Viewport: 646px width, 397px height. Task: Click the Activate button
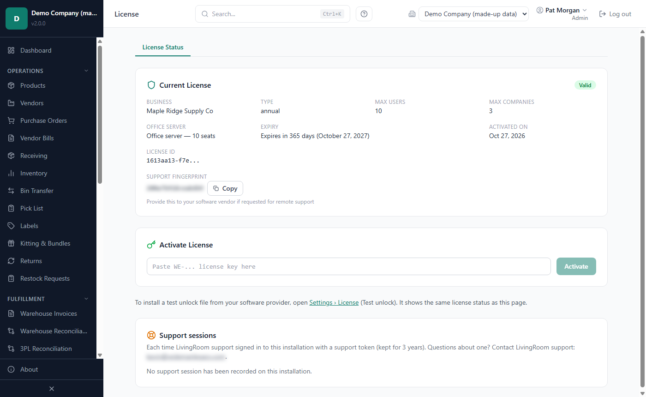[x=576, y=266]
